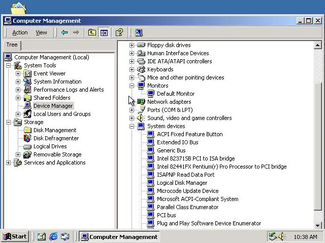Click the volume speaker tray icon
Viewport: 325px width, 243px height.
point(282,236)
